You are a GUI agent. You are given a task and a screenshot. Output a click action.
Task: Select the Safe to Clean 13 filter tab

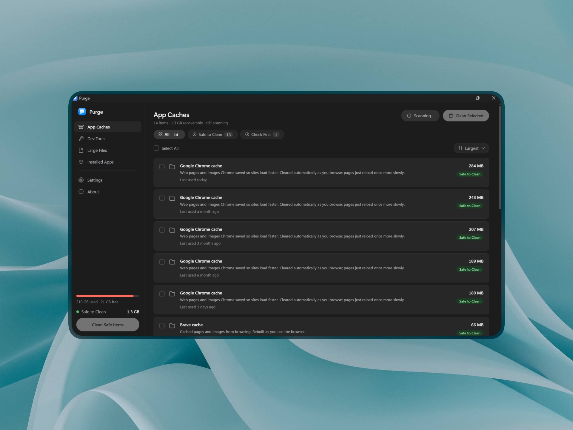pos(212,134)
